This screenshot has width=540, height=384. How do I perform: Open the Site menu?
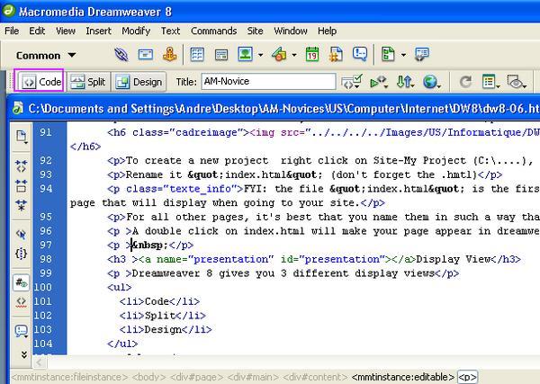(x=256, y=31)
